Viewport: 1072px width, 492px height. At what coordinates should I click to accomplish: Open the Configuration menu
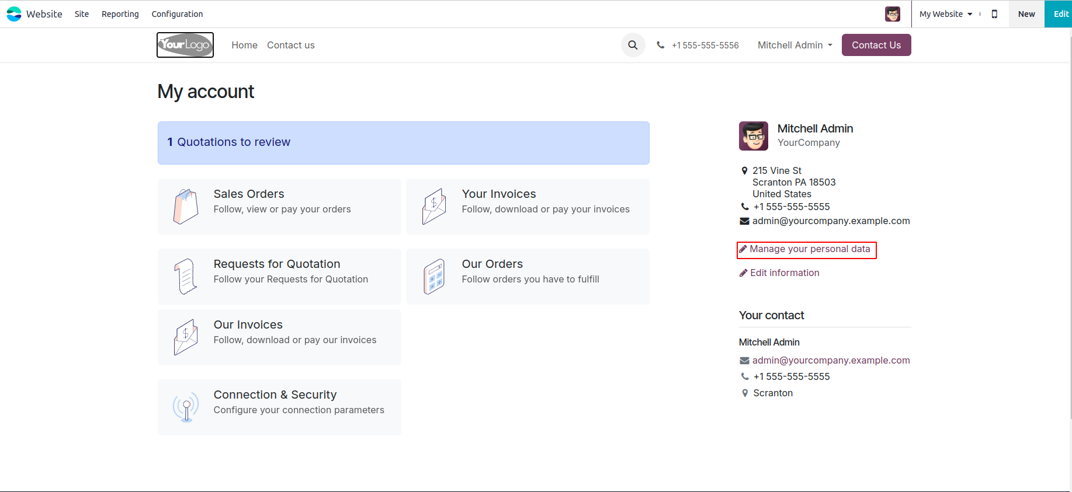(x=177, y=14)
